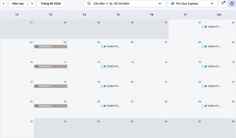This screenshot has height=138, width=236.
Task: Open the greyed 12:00 trip on Tuesday 18
Action: coord(51,86)
